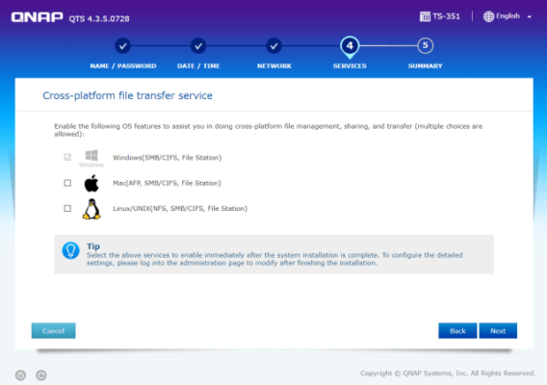Viewport: 547px width, 385px height.
Task: Jump to the Network step
Action: [x=273, y=45]
